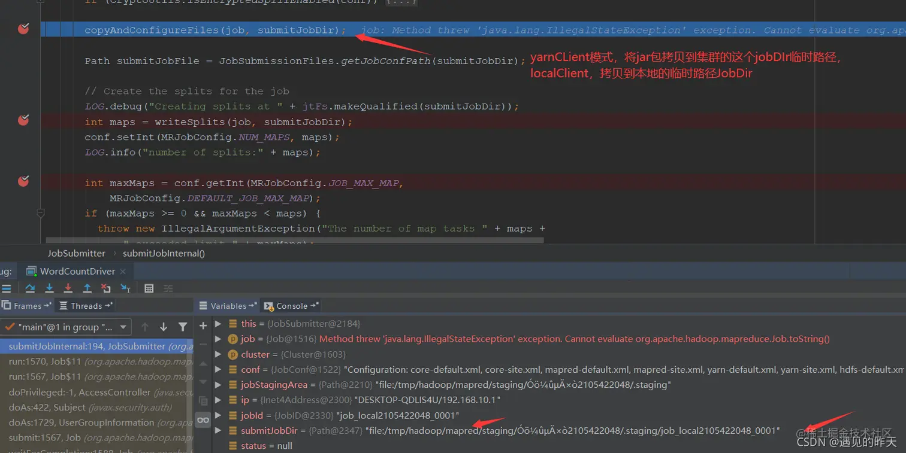Image resolution: width=906 pixels, height=453 pixels.
Task: Select frame doPrivileged:-1, AccessController
Action: (x=96, y=392)
